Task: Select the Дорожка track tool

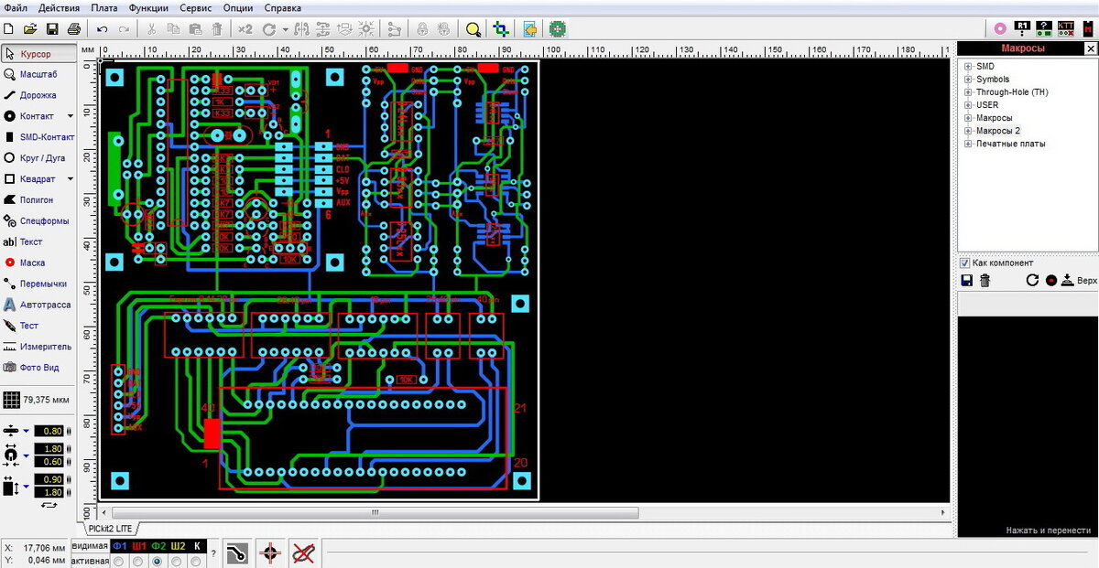Action: click(x=31, y=95)
